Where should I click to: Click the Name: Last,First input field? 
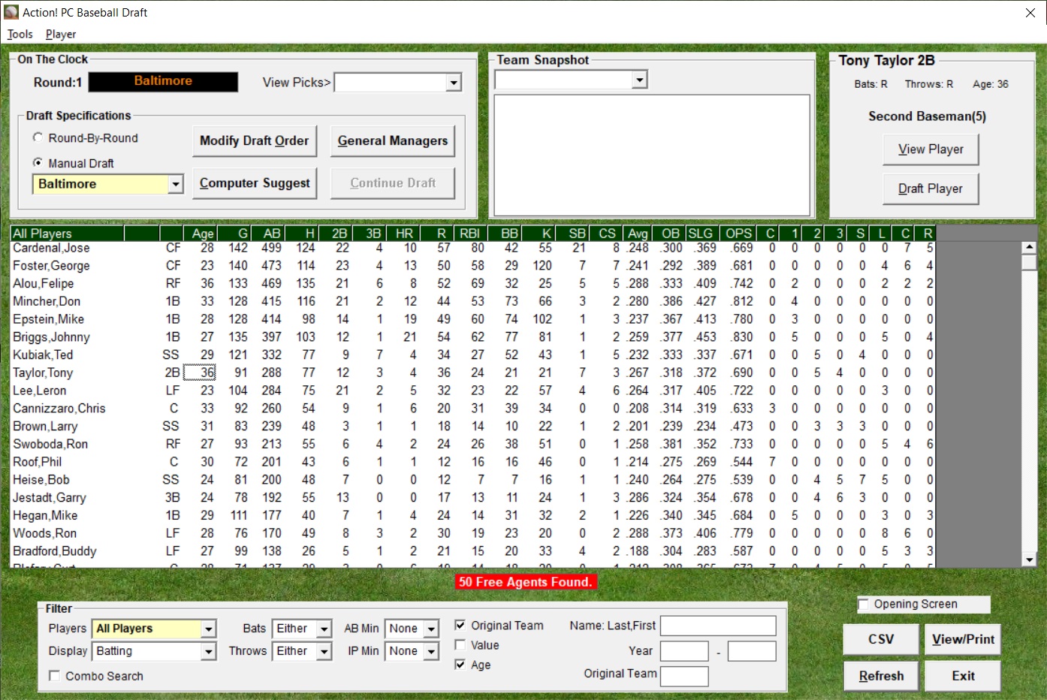(x=717, y=626)
